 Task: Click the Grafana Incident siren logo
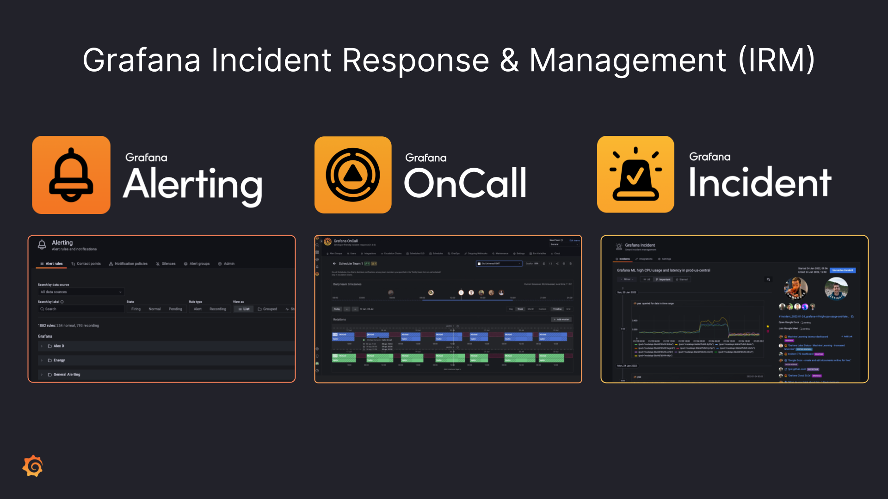(x=635, y=174)
